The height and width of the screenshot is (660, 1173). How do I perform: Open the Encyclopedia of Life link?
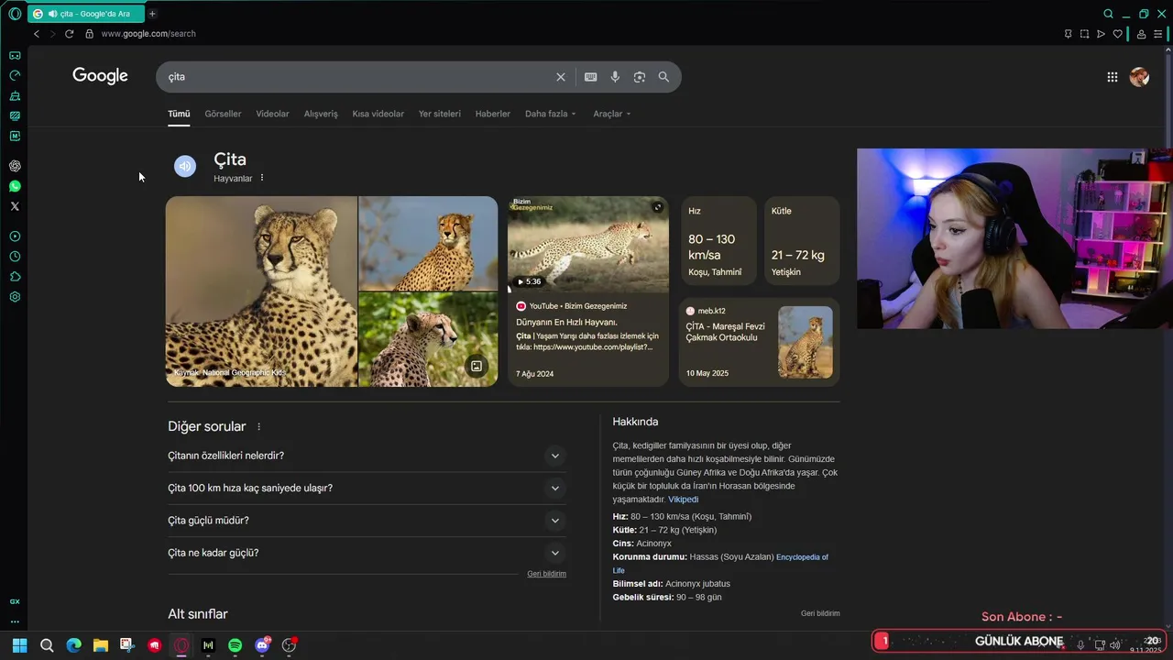click(x=802, y=557)
